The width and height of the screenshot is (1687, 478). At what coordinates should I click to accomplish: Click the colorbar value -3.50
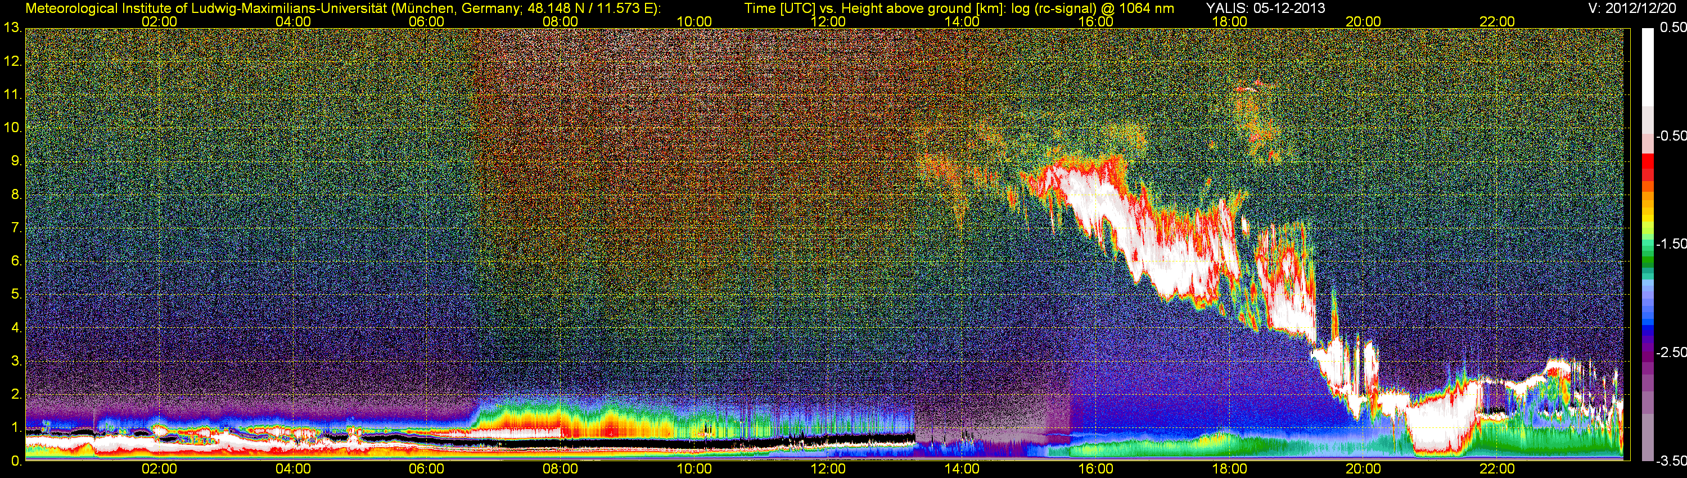pos(1671,461)
